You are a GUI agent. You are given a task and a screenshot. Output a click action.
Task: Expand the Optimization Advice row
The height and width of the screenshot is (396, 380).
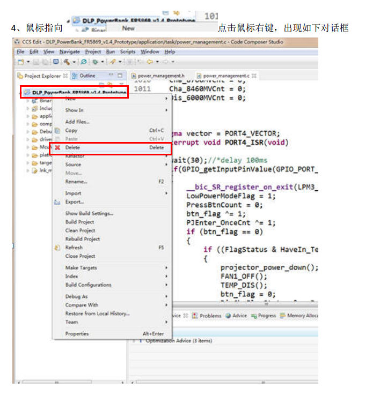tap(134, 341)
